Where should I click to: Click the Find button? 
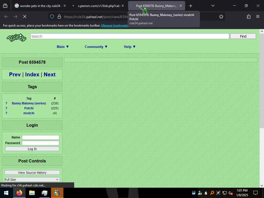coord(243,36)
